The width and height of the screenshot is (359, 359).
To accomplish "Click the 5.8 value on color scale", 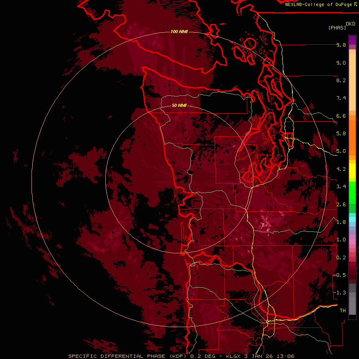I will (341, 134).
